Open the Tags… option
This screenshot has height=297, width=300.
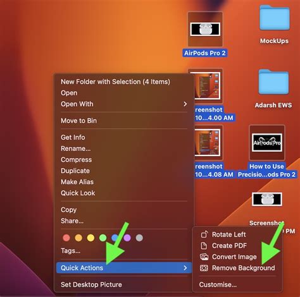point(70,251)
